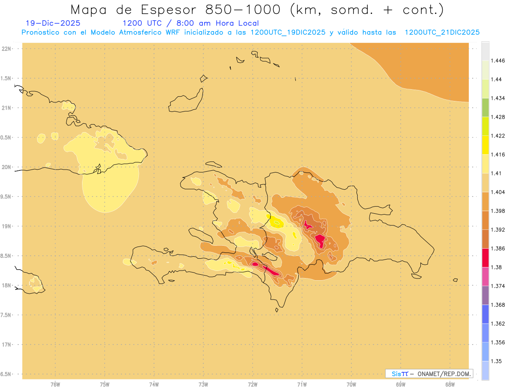Click the colorbar value '1.428'
The height and width of the screenshot is (390, 505).
[497, 117]
